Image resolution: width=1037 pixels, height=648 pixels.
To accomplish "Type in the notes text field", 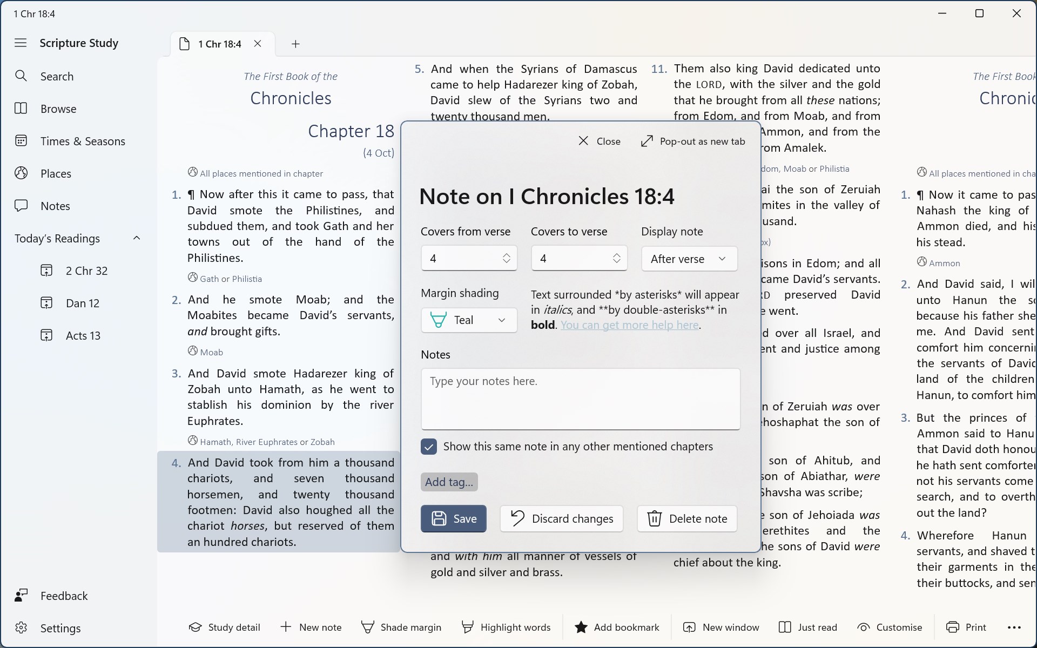I will click(580, 399).
